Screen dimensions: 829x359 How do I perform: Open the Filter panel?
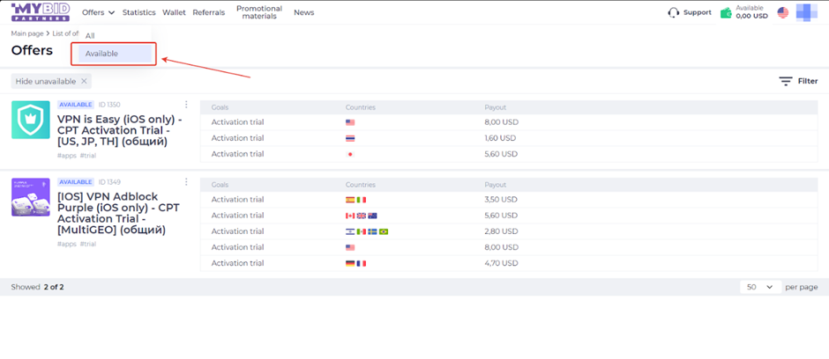click(798, 81)
